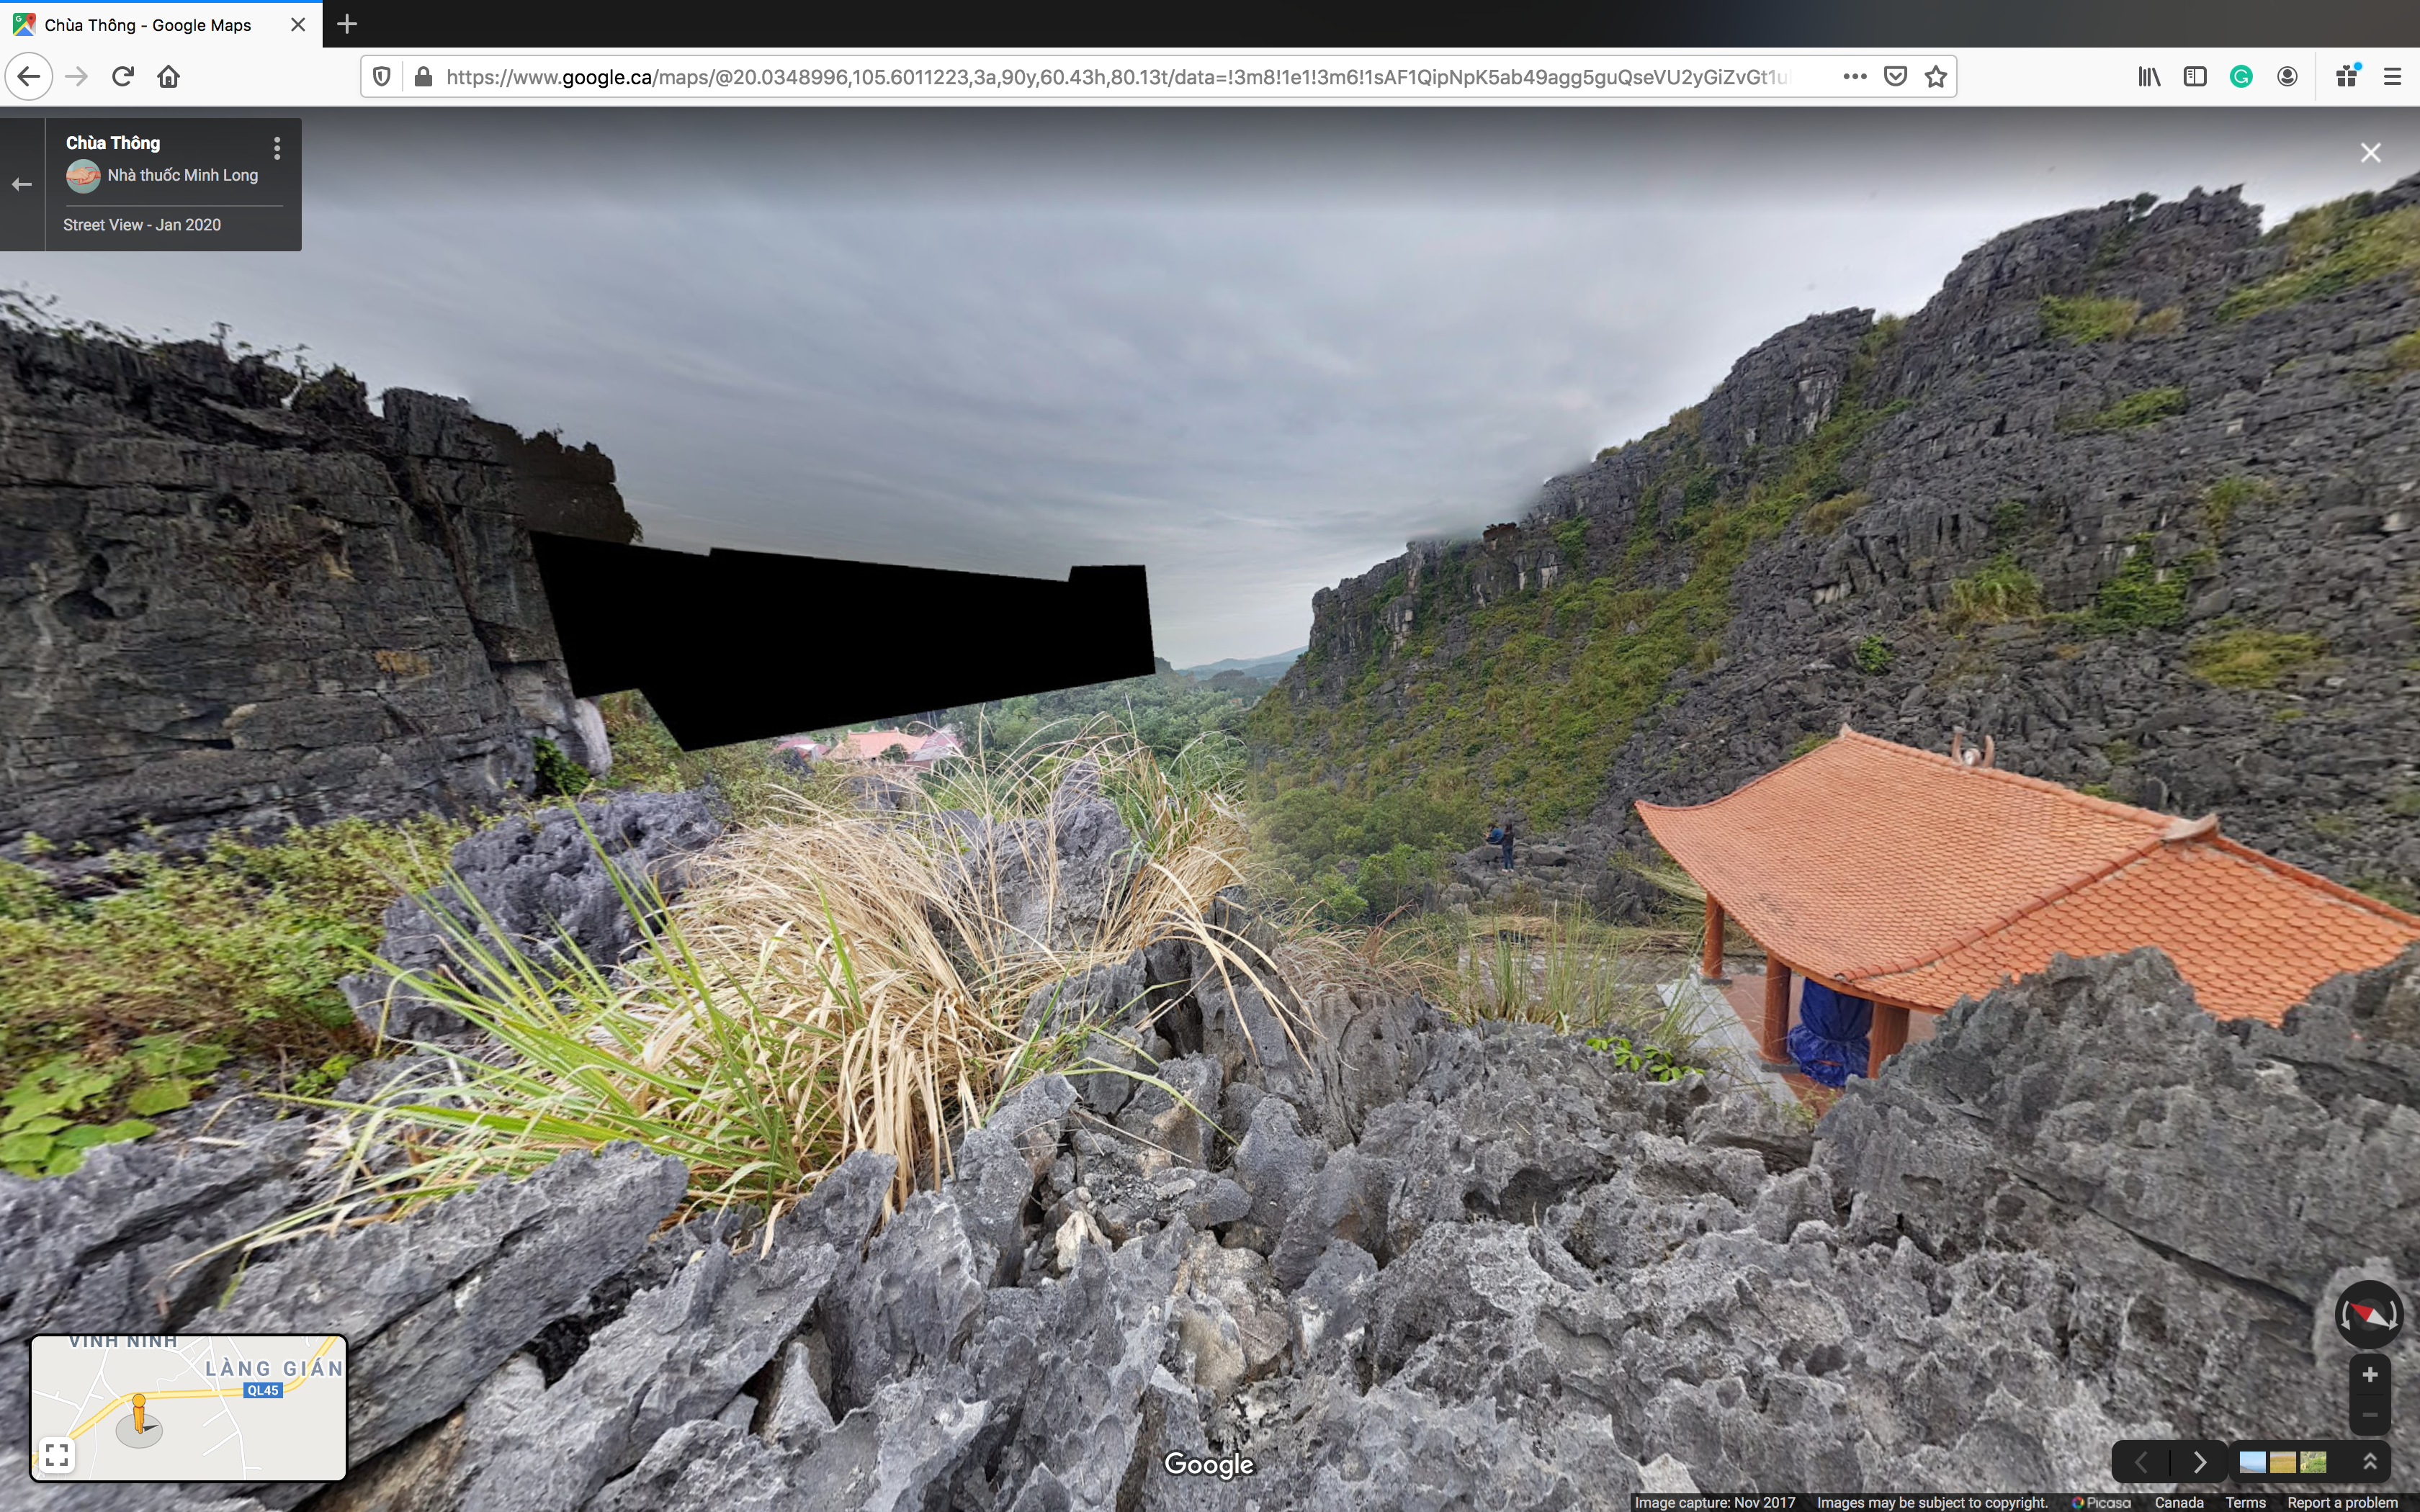This screenshot has width=2420, height=1512.
Task: Toggle the Firefox sidebar view
Action: pyautogui.click(x=2195, y=77)
